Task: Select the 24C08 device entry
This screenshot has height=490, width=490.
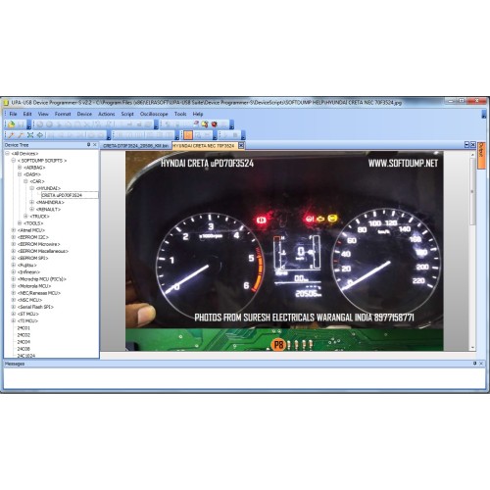Action: click(x=24, y=349)
